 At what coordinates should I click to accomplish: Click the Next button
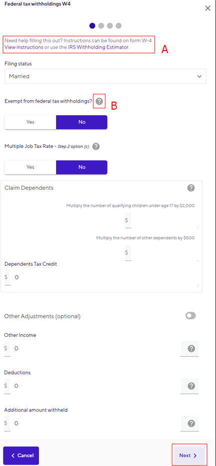(189, 455)
